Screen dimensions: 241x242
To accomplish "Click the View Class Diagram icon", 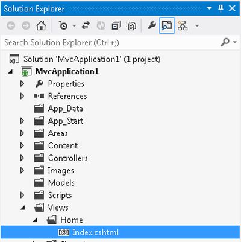I will point(183,25).
